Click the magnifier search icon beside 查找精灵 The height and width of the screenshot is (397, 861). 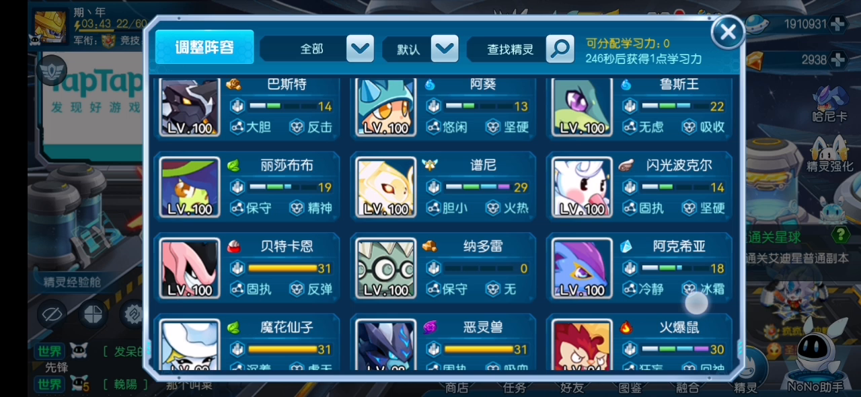[560, 49]
